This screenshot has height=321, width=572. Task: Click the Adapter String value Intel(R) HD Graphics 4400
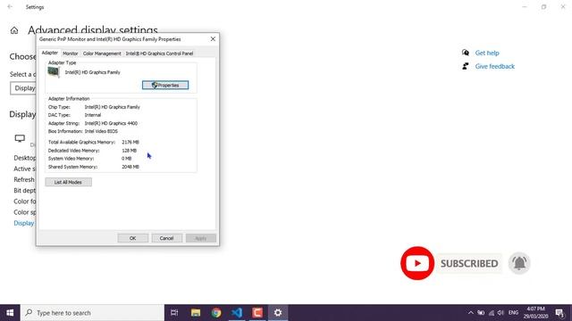111,123
